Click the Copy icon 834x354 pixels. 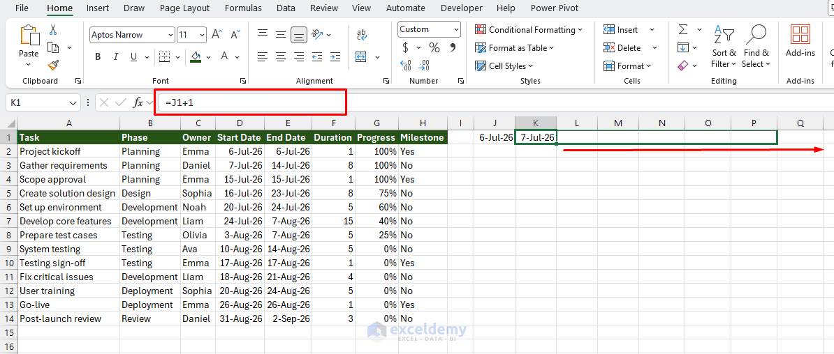pyautogui.click(x=52, y=48)
